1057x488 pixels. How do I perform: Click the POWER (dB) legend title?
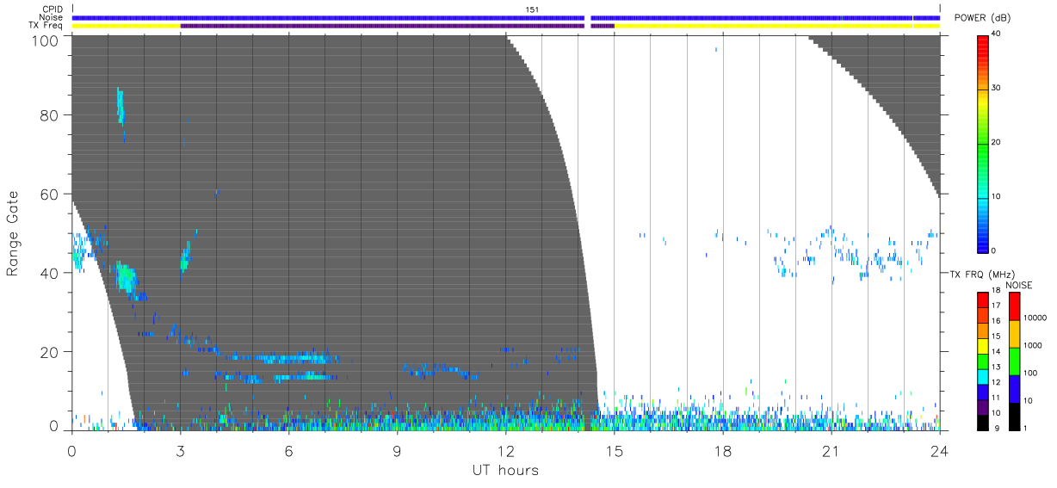[981, 18]
